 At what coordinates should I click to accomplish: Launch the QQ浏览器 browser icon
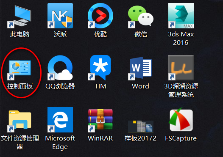coord(60,68)
